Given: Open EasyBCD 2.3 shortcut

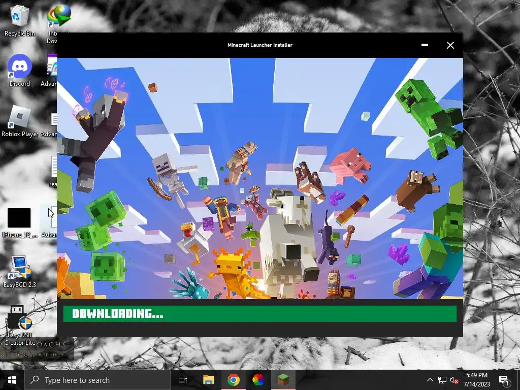Looking at the screenshot, I should click(x=20, y=272).
